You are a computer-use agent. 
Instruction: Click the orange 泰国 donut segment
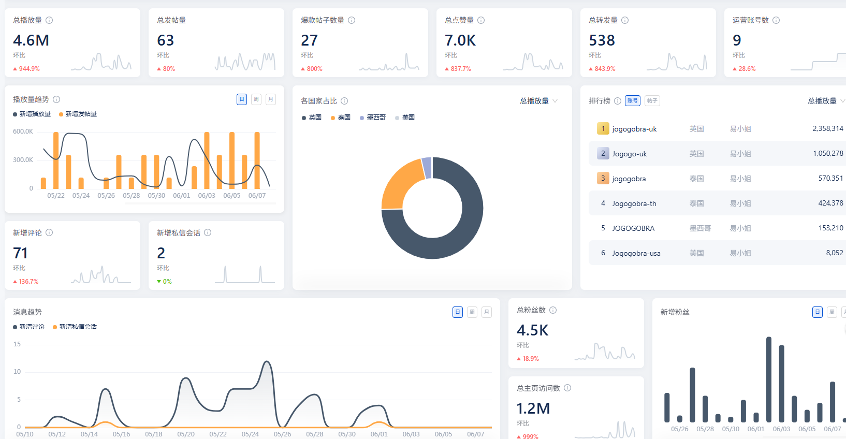(399, 184)
